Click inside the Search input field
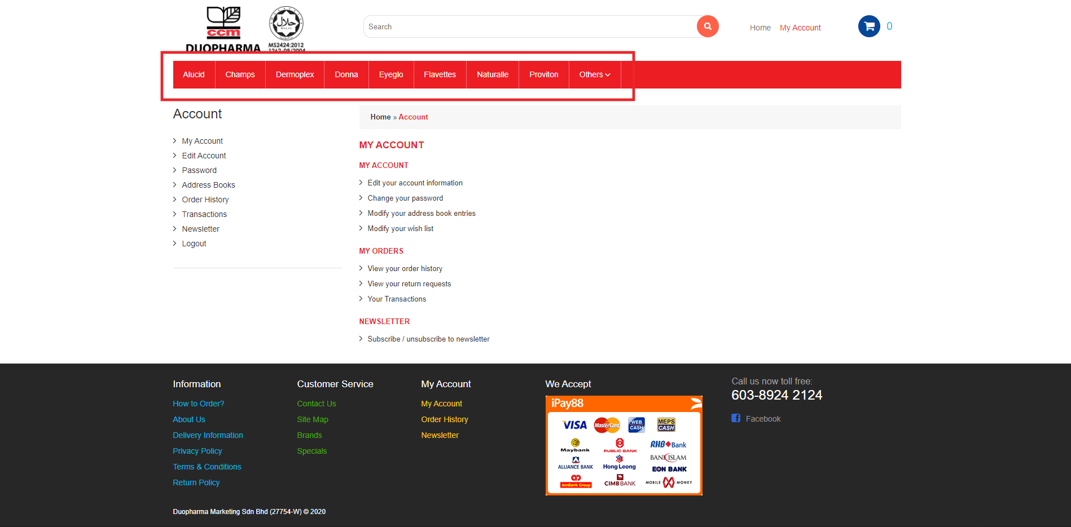 (x=530, y=26)
